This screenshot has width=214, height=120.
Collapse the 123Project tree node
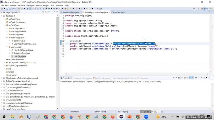[x=2, y=16]
